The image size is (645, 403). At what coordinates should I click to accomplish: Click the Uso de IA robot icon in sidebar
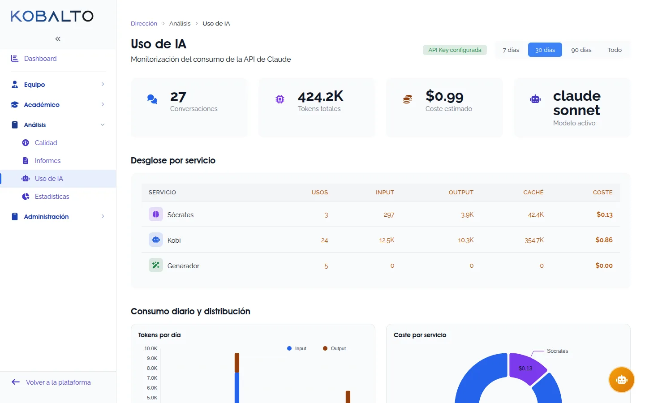(x=26, y=179)
